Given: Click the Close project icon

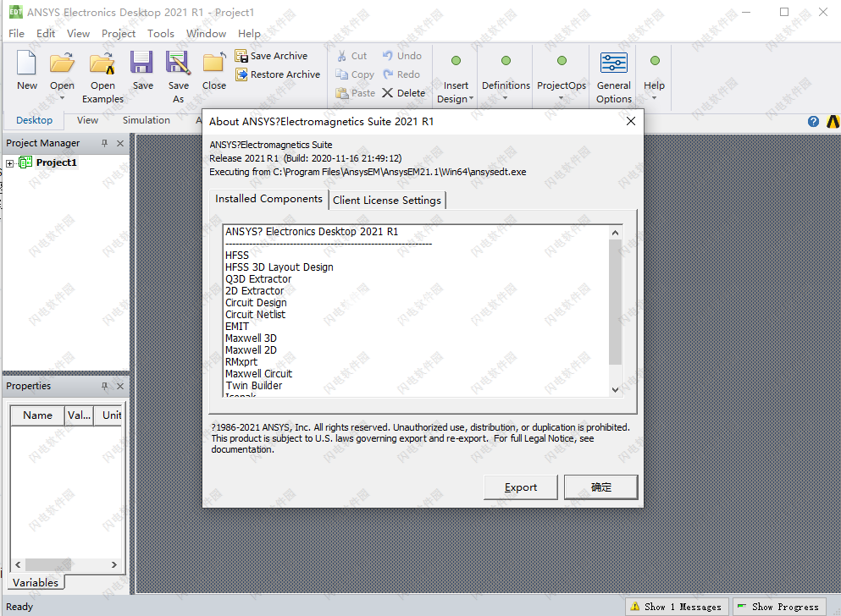Looking at the screenshot, I should [x=214, y=63].
